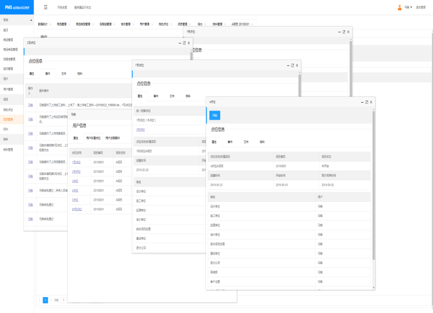Maximize the 4点位 window
Viewport: 433px width, 313px height.
[367, 102]
